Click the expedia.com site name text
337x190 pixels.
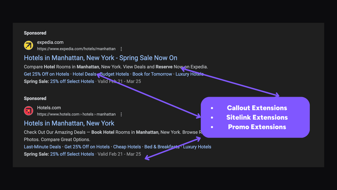tap(50, 42)
